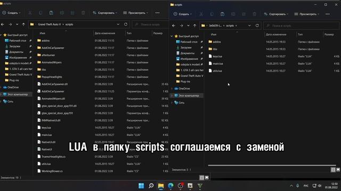Select keys.lua in the right window

pyautogui.click(x=217, y=56)
